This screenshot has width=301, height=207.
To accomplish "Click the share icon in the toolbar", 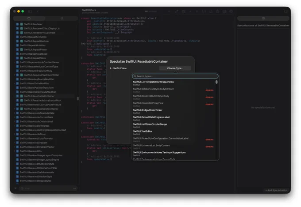I will pos(217,11).
